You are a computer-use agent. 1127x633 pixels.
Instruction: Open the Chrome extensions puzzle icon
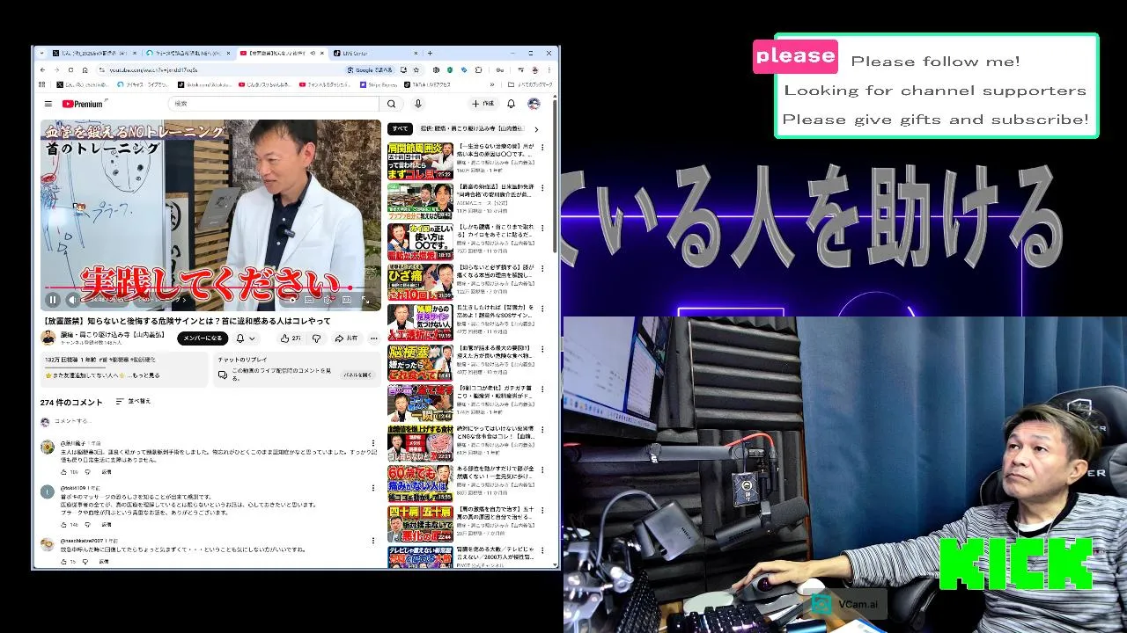click(x=478, y=69)
